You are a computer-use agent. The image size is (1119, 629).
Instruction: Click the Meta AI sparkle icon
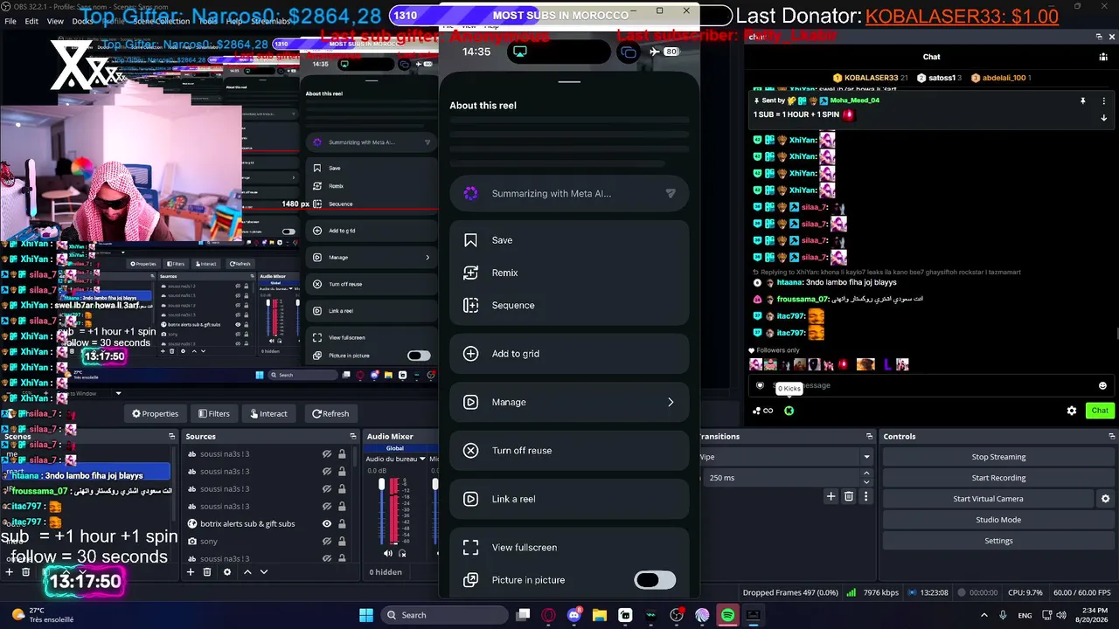click(x=470, y=194)
